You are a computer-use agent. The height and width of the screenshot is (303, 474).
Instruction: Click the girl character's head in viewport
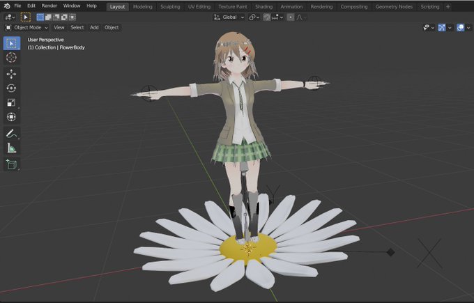click(x=235, y=55)
